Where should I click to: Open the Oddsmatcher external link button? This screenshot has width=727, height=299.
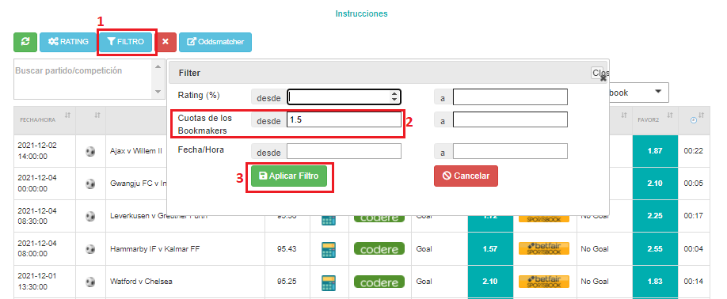215,42
